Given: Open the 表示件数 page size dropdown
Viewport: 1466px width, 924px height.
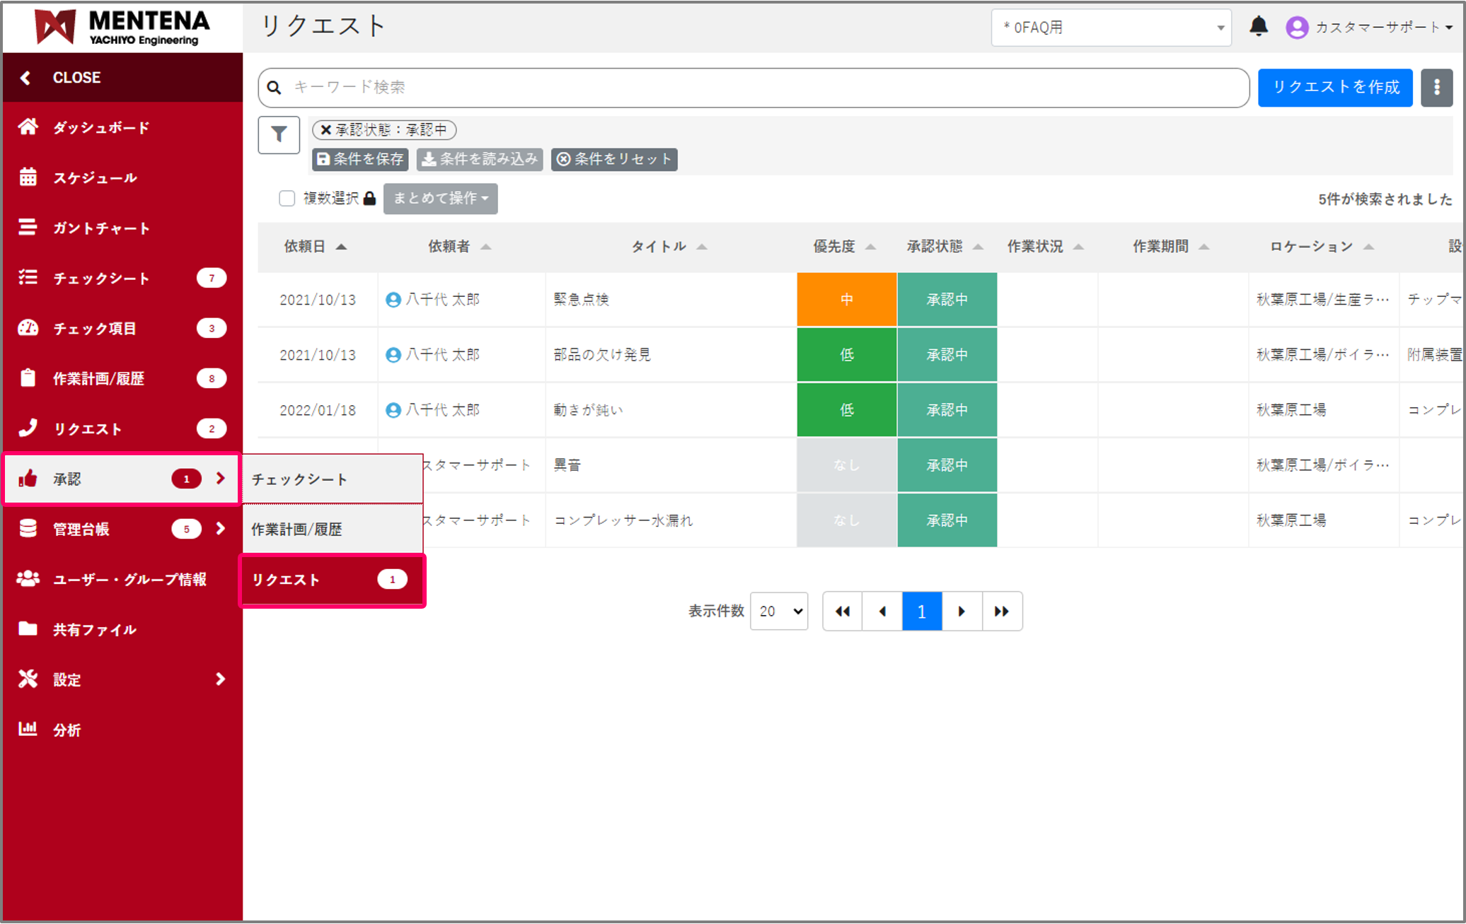Looking at the screenshot, I should coord(779,611).
